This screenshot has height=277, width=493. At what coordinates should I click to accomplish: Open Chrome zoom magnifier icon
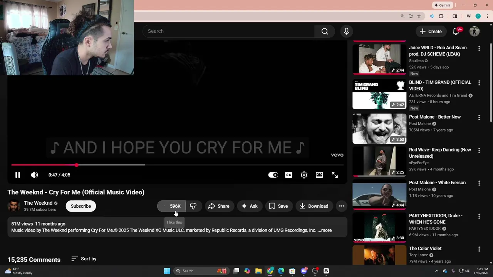[402, 16]
